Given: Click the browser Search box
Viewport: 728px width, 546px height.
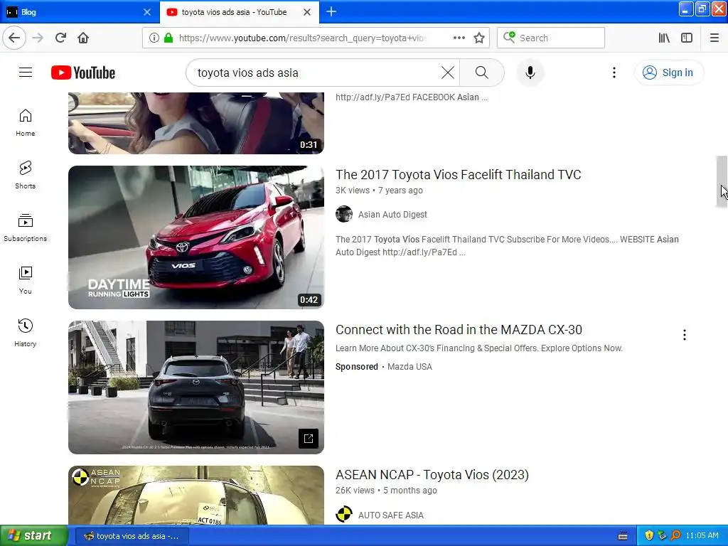Looking at the screenshot, I should (551, 38).
